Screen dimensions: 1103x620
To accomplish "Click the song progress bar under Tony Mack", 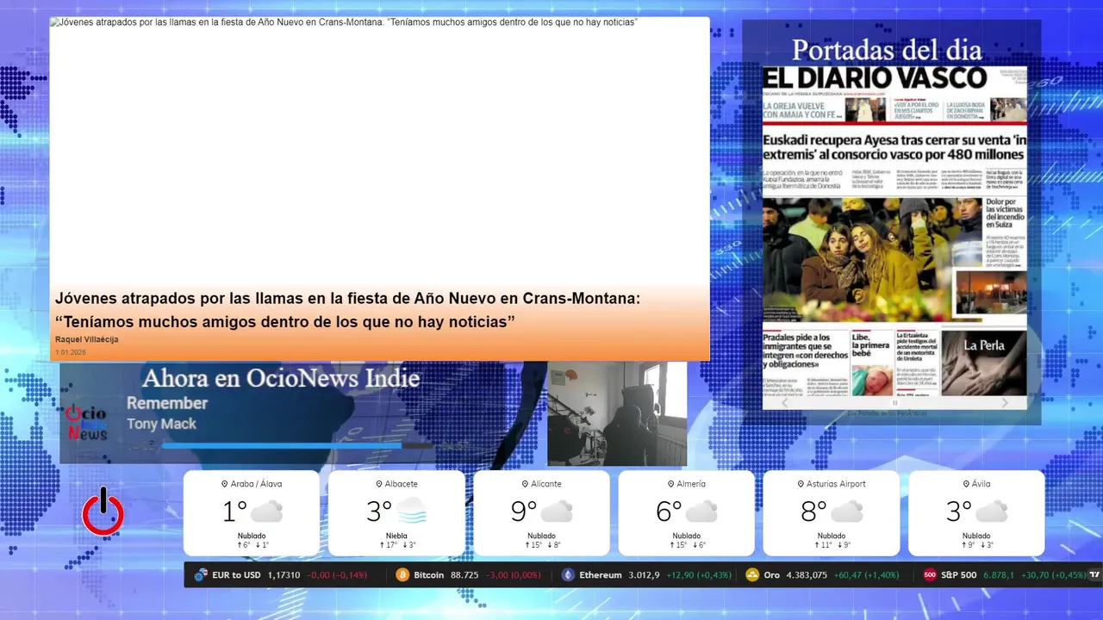I will 297,445.
